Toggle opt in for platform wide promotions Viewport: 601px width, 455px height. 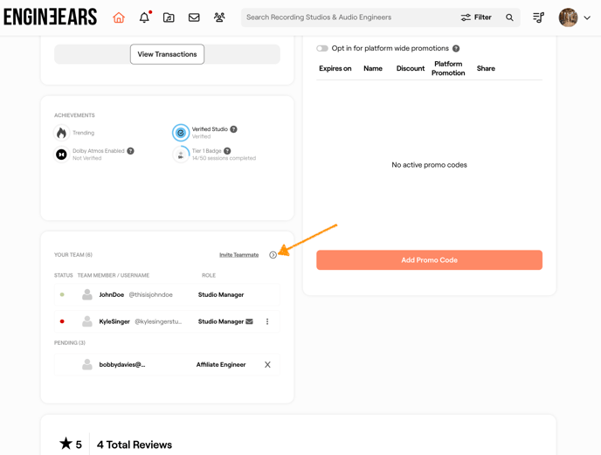tap(322, 49)
